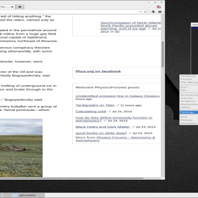Image resolution: width=198 pixels, height=198 pixels.
Task: Click the tundra landscape photo in the article
Action: (x=21, y=148)
